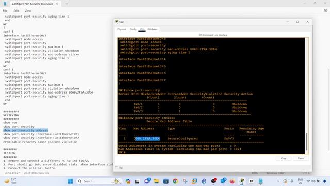Open the Windows Start menu

click(70, 181)
